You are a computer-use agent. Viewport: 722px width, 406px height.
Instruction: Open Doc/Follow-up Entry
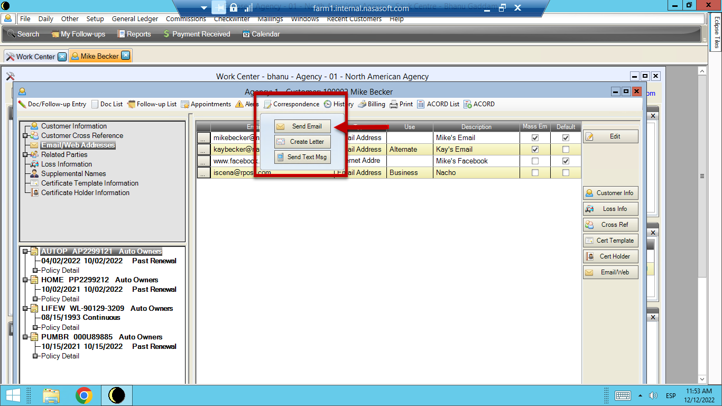52,104
